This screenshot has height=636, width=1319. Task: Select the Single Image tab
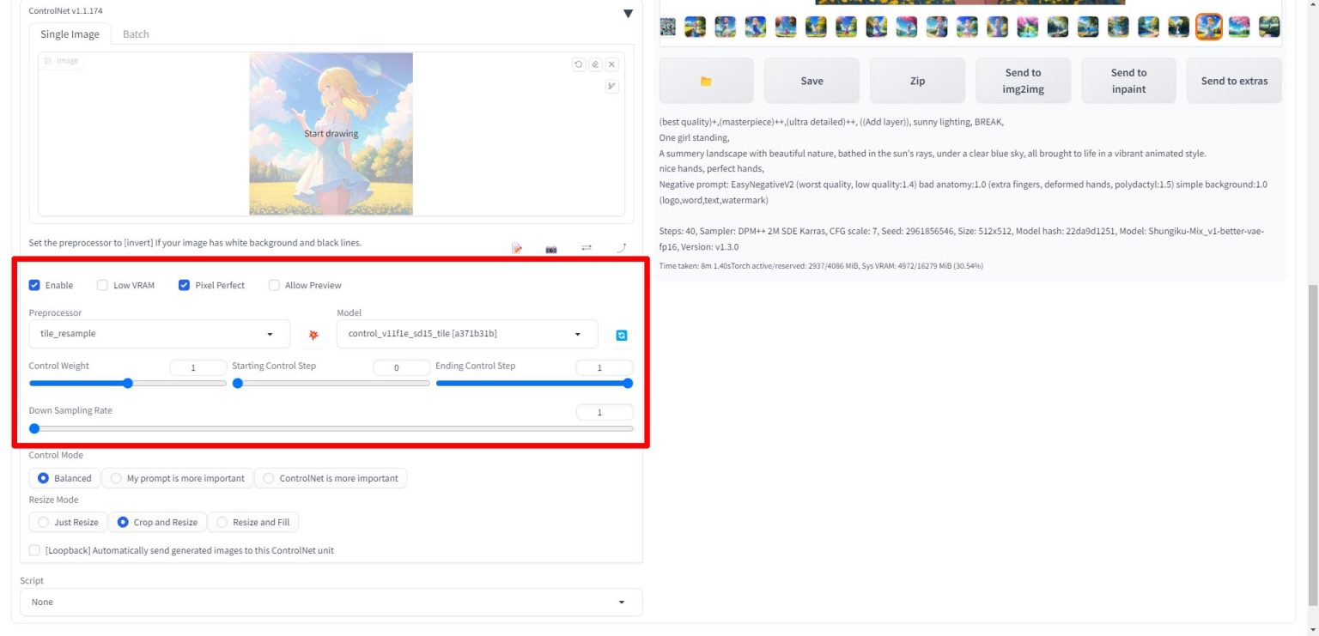[x=70, y=34]
